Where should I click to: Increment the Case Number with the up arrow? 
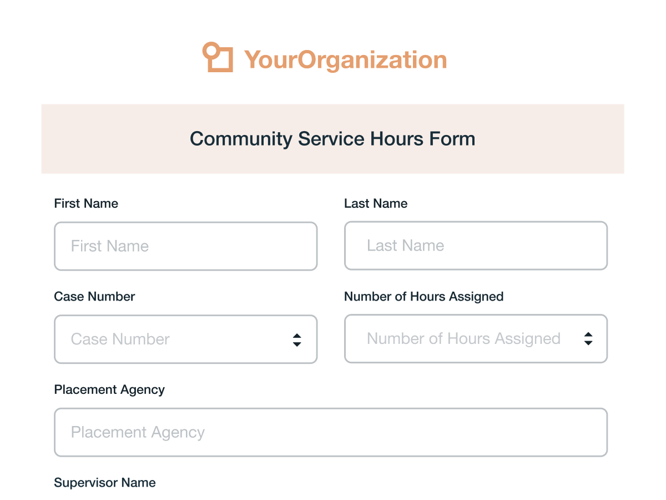[x=297, y=335]
